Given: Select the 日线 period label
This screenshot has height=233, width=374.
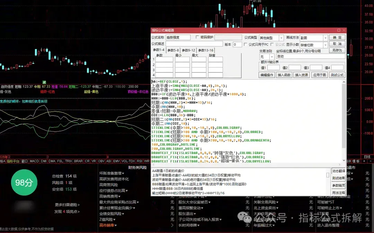Looking at the screenshot, I should 367,157.
